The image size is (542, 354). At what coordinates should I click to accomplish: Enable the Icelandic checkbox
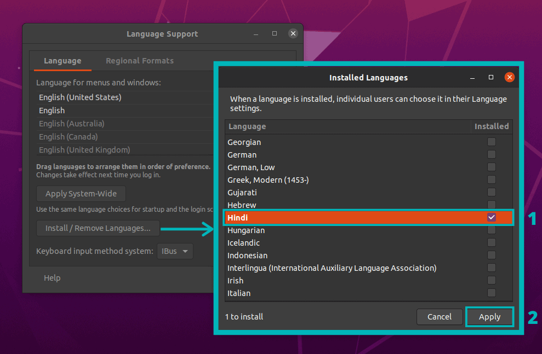pos(491,242)
